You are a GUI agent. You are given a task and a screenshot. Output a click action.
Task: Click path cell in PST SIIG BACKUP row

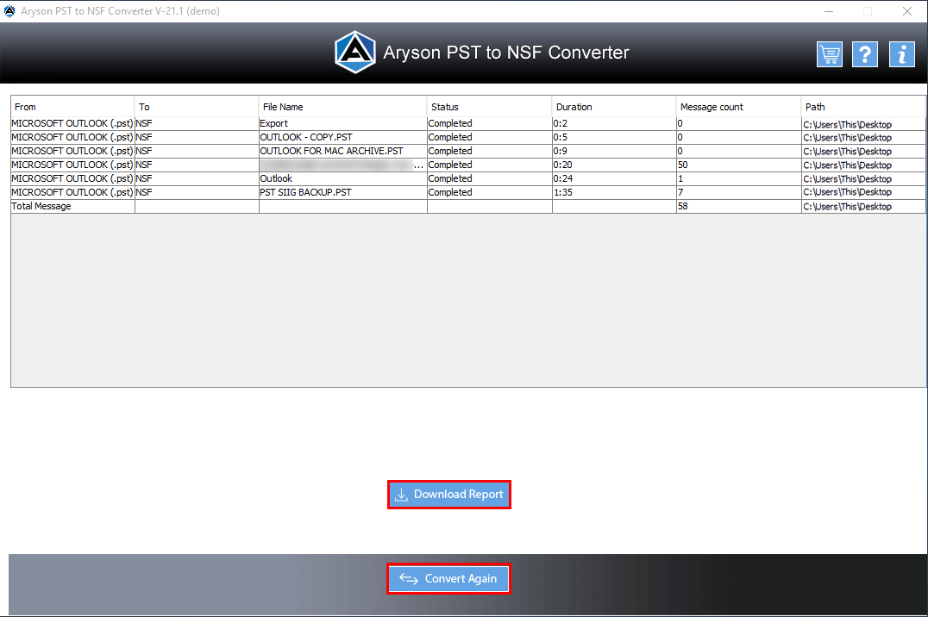(x=863, y=193)
